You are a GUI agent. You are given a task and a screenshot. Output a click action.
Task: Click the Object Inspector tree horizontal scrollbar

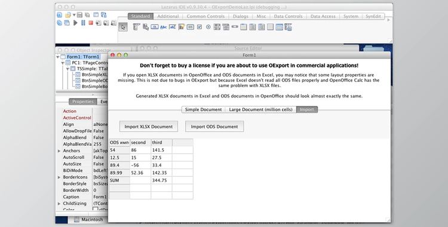tap(82, 92)
